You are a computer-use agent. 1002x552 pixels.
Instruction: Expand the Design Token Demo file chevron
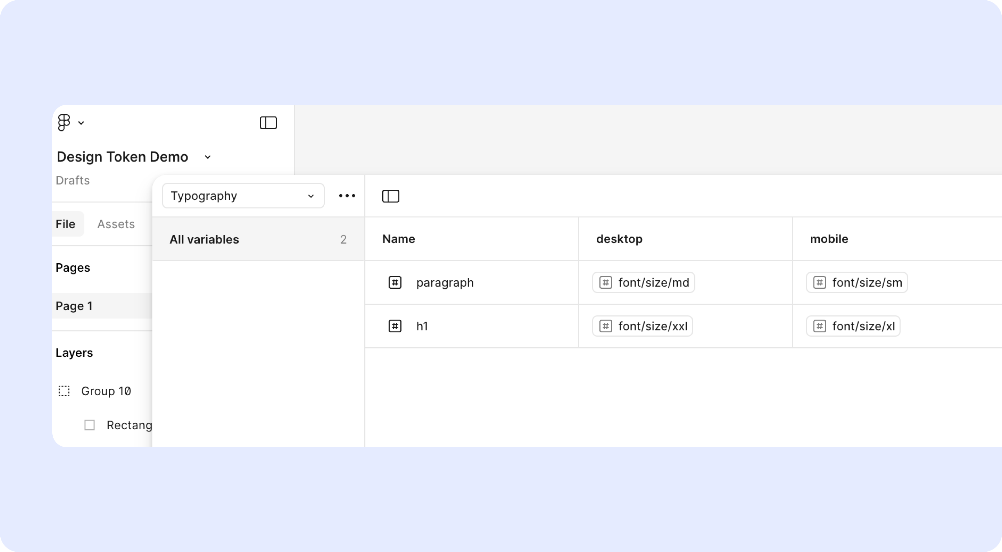tap(208, 157)
